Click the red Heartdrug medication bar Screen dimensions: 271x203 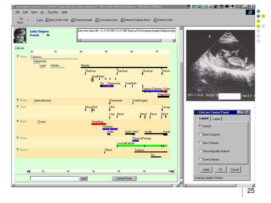(99, 124)
